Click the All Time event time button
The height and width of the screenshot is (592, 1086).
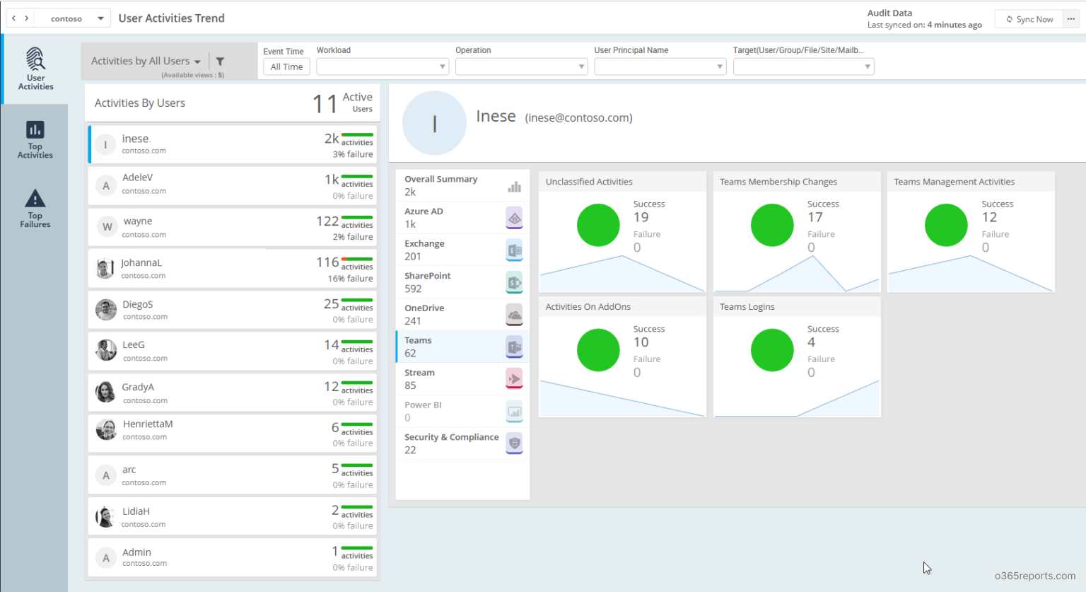point(286,66)
